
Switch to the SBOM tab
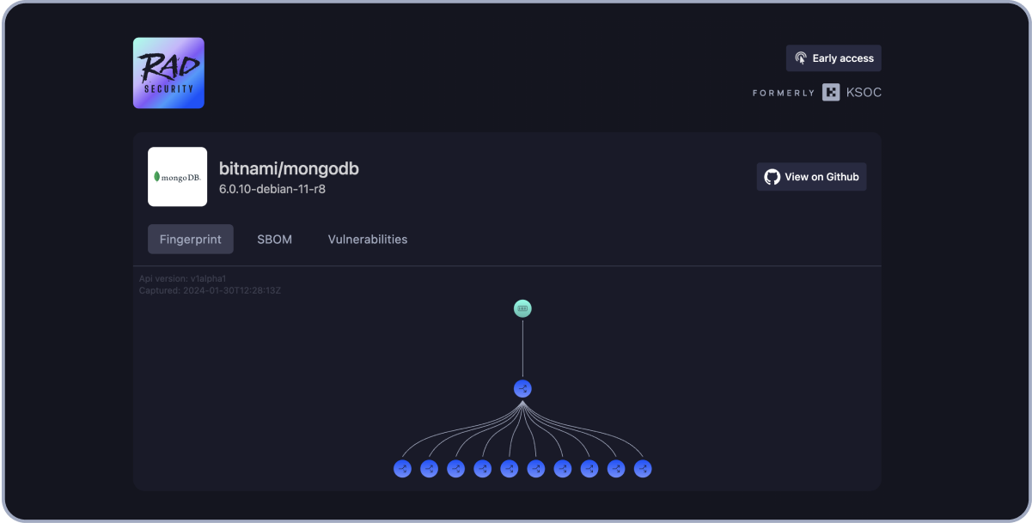pyautogui.click(x=274, y=240)
